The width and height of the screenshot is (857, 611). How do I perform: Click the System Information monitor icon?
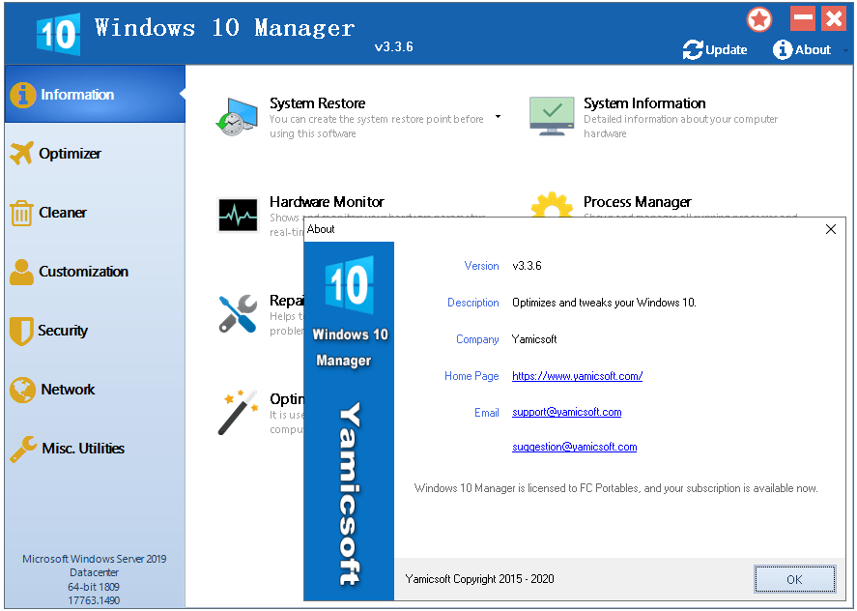tap(552, 116)
